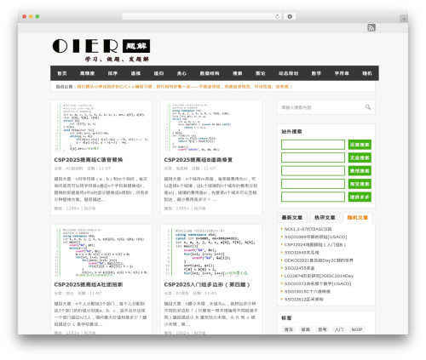
Task: Open the SSOJ3015C十六夜咲夜 link
Action: coord(308,291)
